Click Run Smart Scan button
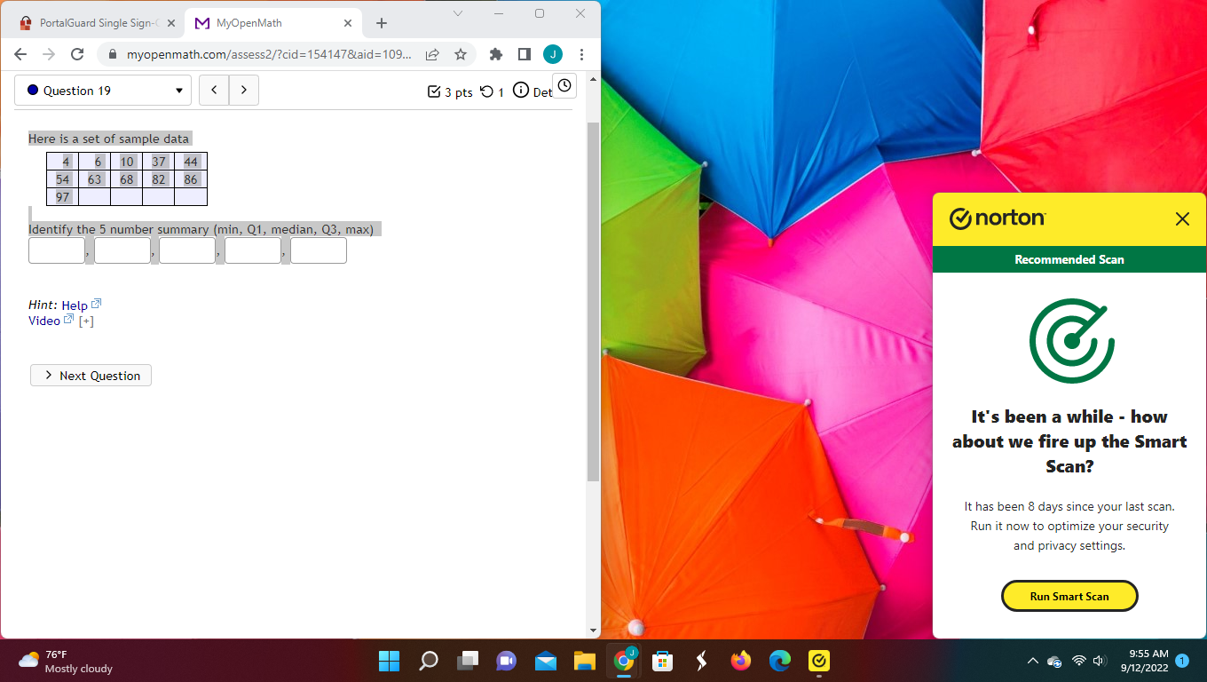This screenshot has width=1207, height=682. [1069, 596]
